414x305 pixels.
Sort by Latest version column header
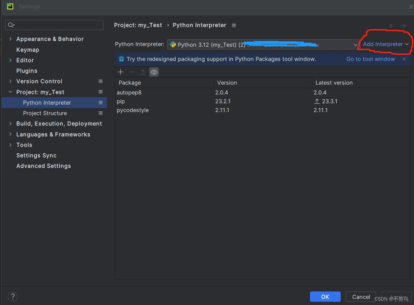[361, 83]
